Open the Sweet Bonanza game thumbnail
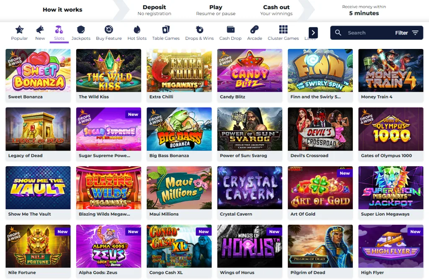 tap(38, 70)
